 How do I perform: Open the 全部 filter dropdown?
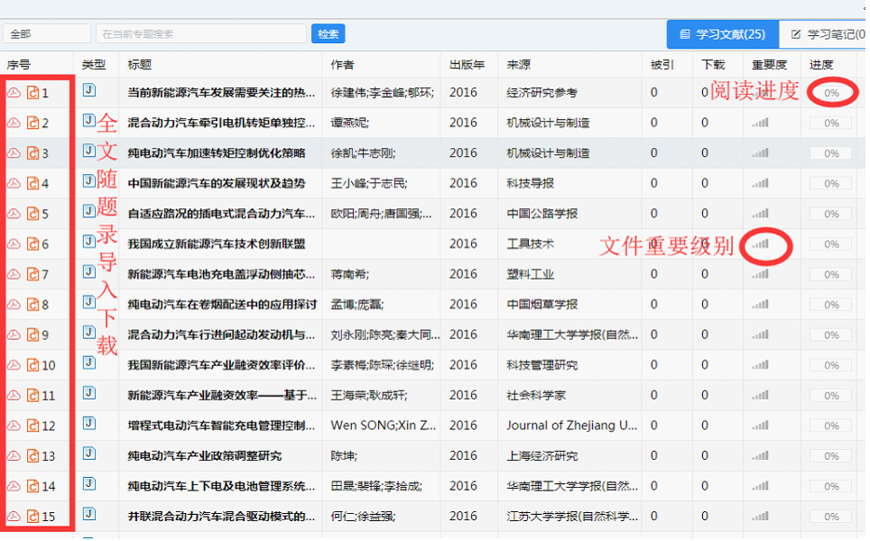45,32
